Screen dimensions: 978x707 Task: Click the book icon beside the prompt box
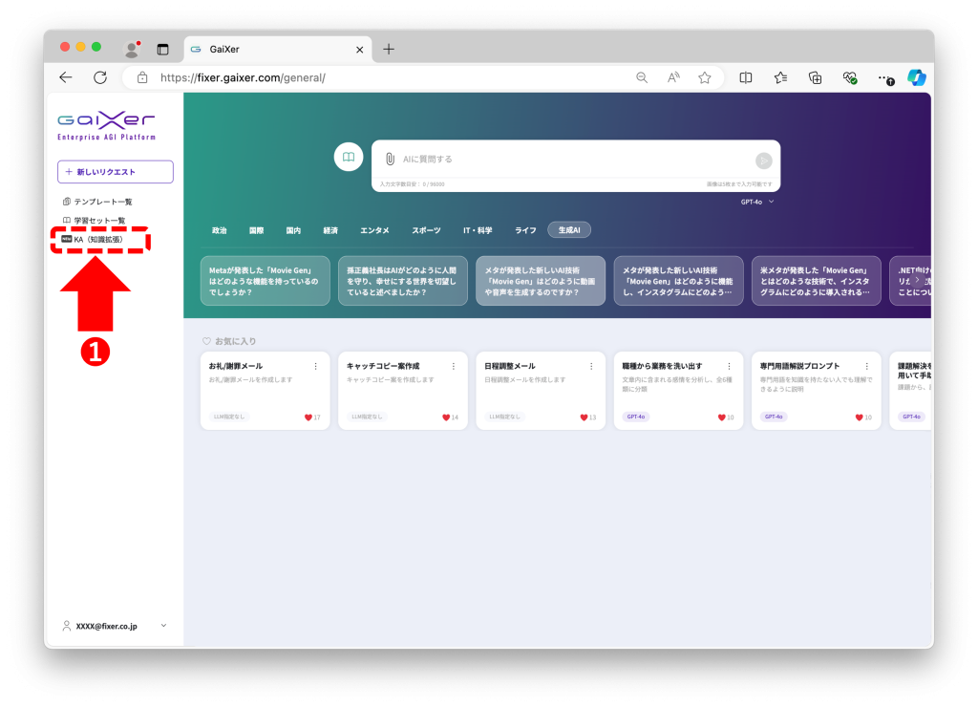point(349,157)
